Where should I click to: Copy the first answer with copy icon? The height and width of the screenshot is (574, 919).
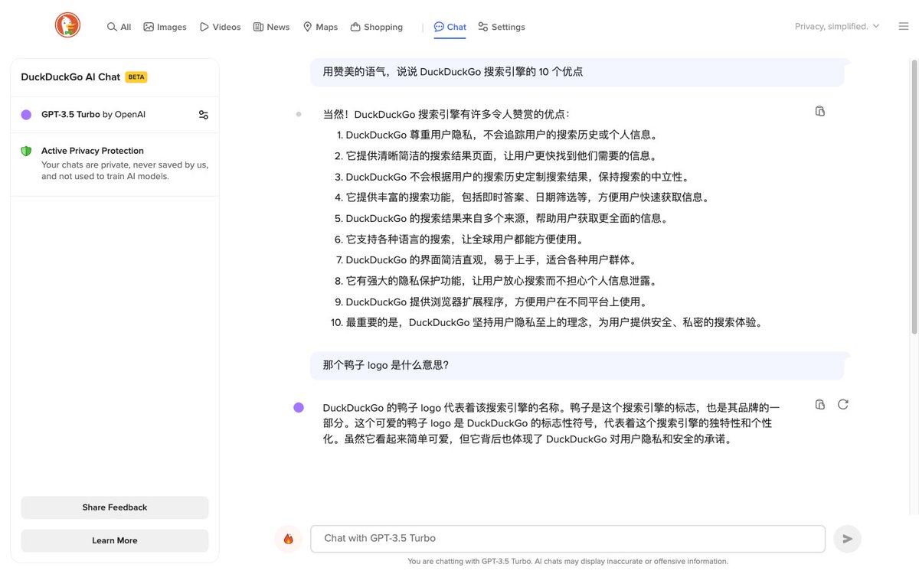[x=820, y=111]
